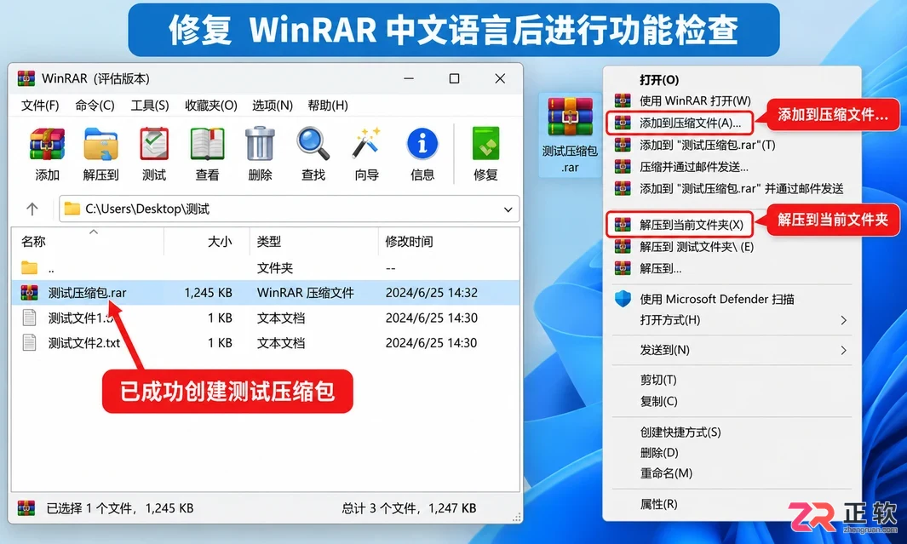Select the 测试压缩包.rar row in file list
The width and height of the screenshot is (907, 544).
[266, 293]
